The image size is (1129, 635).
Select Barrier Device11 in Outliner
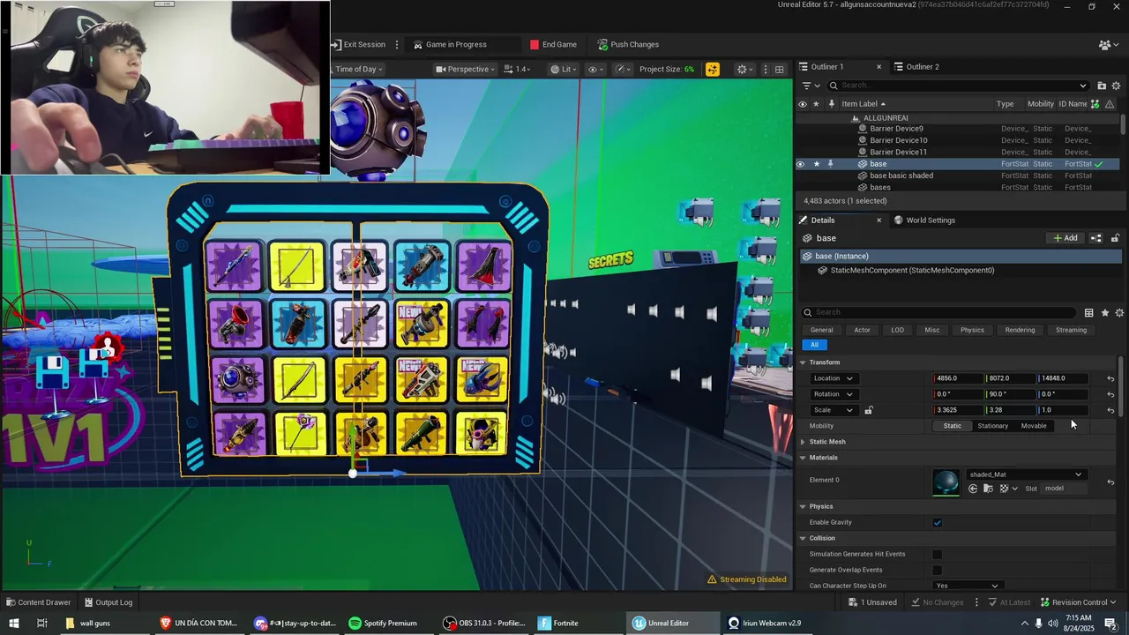click(x=898, y=152)
